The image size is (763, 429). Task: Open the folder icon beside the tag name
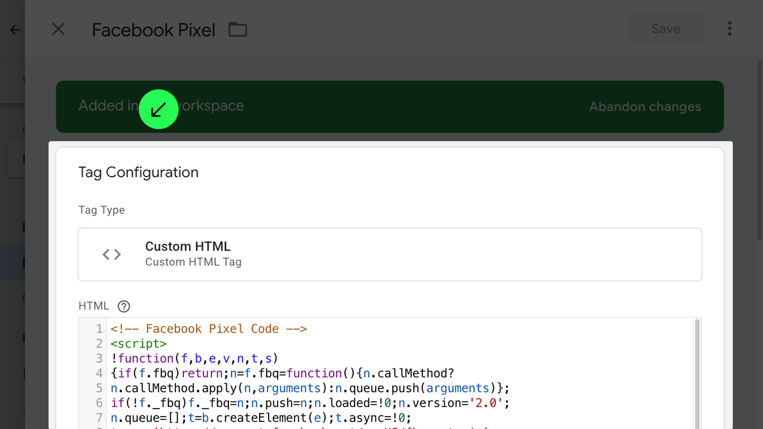pos(238,30)
